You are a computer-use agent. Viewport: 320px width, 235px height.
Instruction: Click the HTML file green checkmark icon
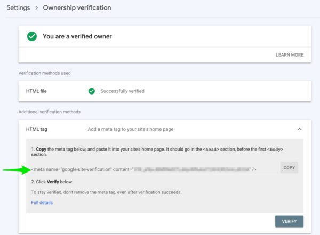click(x=92, y=91)
